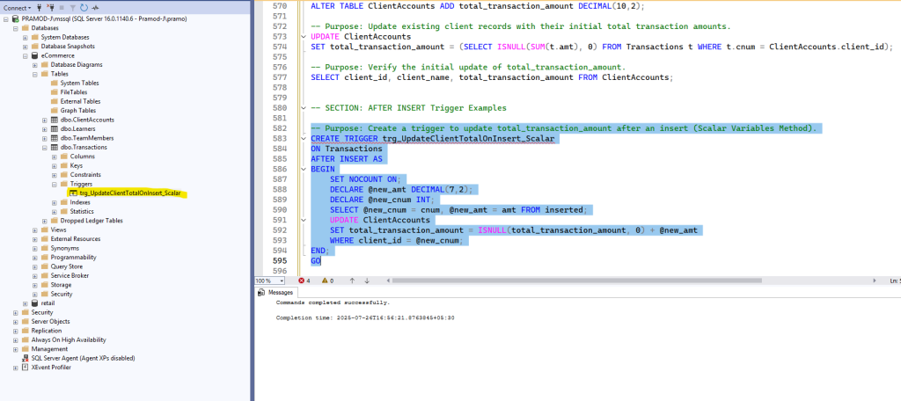
Task: Click the trigger icon beside trg_UpdateClientTotalOnInsert_Scalar
Action: point(74,193)
